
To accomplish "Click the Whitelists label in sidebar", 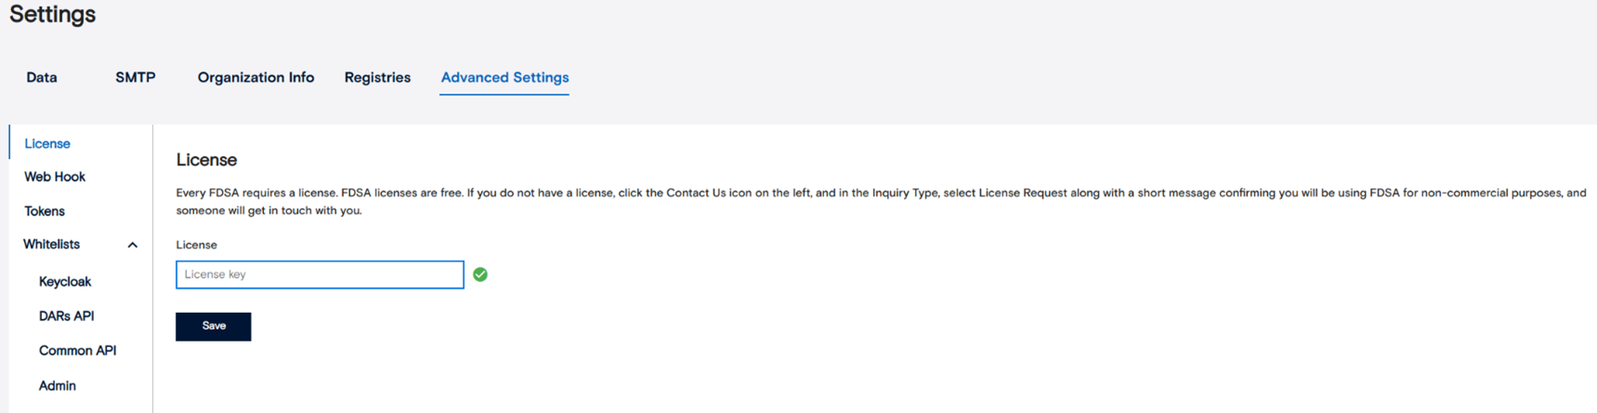I will coord(52,245).
